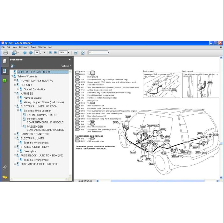Open the File menu
The width and height of the screenshot is (223, 223).
[3, 47]
